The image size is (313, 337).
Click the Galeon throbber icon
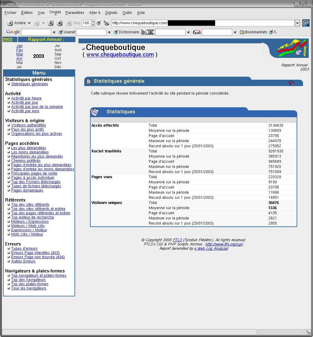(306, 23)
